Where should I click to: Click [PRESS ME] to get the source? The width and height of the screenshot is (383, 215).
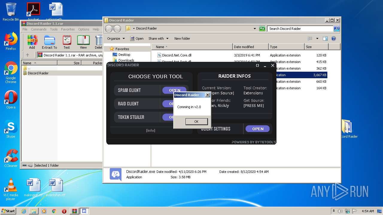tap(254, 106)
